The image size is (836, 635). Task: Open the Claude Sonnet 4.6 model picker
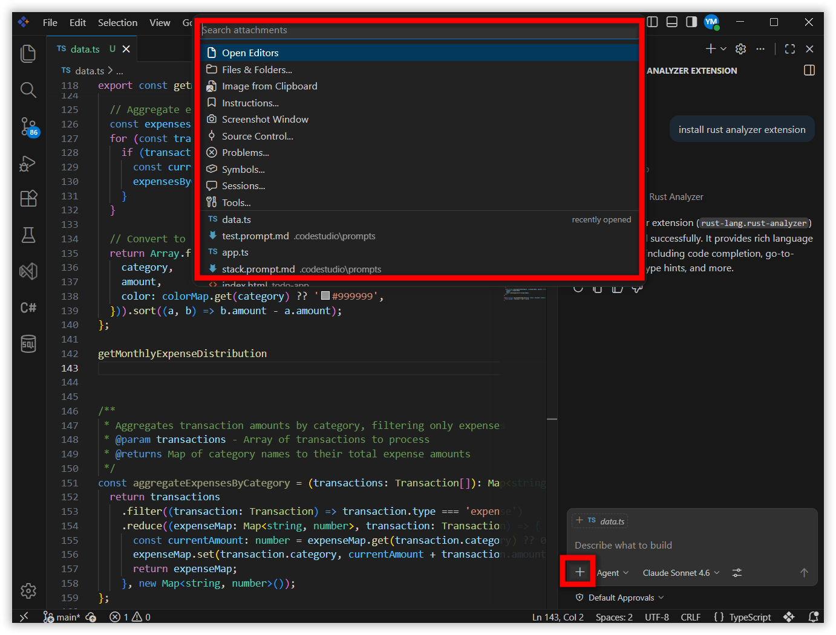[x=681, y=573]
